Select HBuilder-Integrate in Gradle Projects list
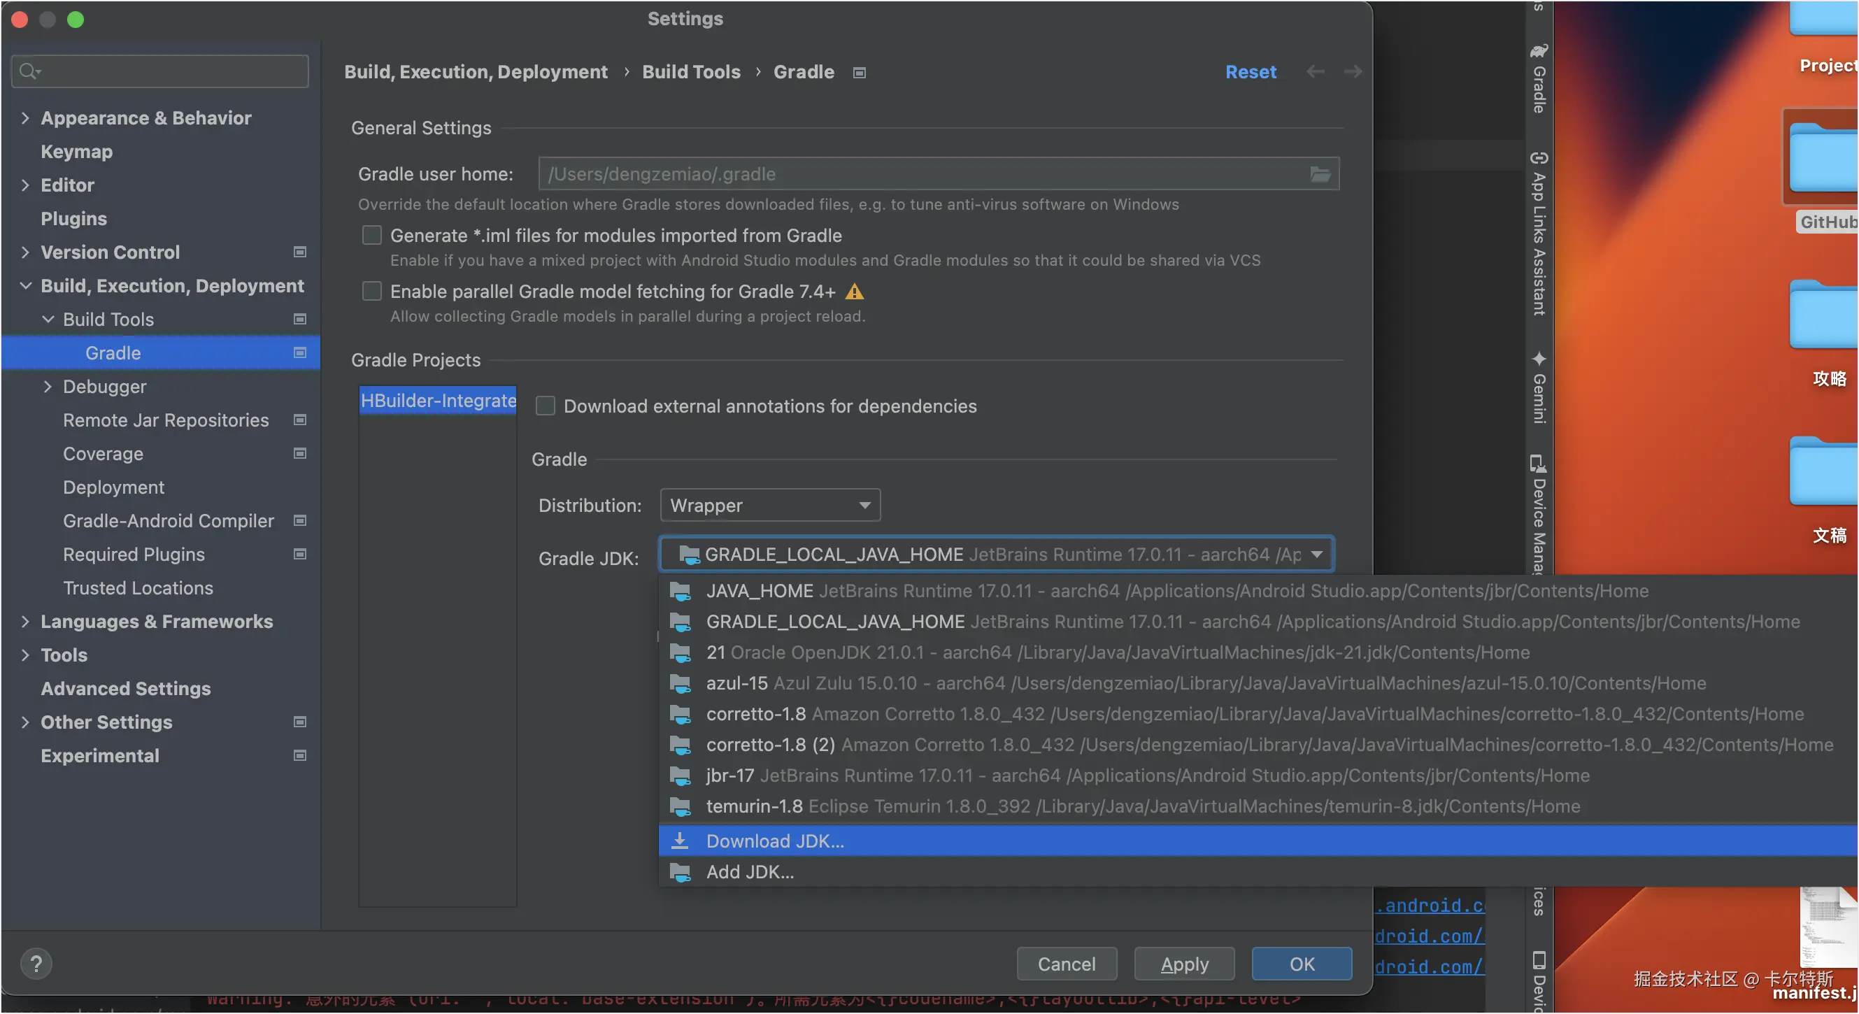1859x1014 pixels. click(438, 401)
